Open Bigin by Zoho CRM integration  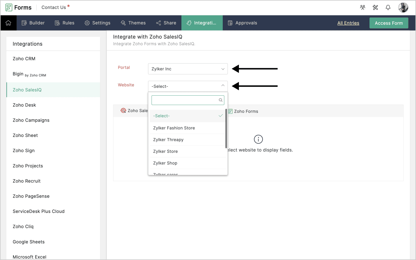53,74
